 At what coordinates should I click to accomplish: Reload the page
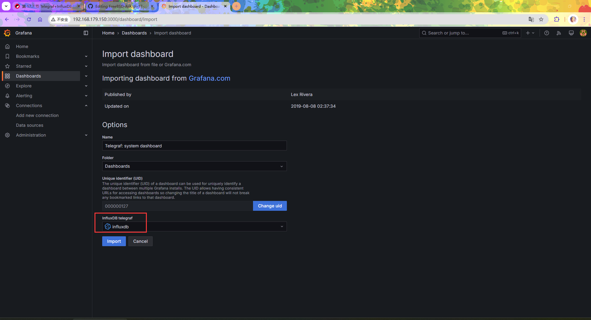pos(29,19)
